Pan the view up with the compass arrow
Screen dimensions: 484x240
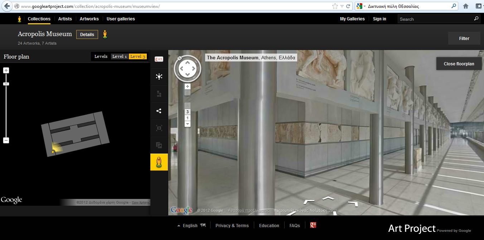[187, 63]
